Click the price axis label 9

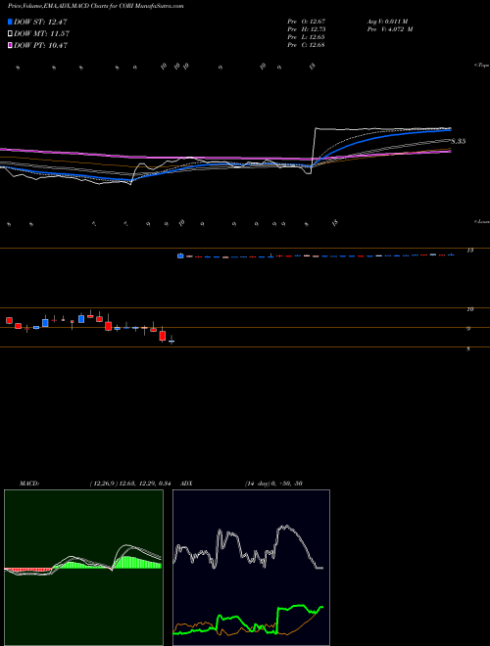pos(468,329)
